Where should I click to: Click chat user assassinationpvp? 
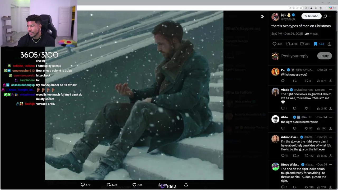click(x=23, y=85)
